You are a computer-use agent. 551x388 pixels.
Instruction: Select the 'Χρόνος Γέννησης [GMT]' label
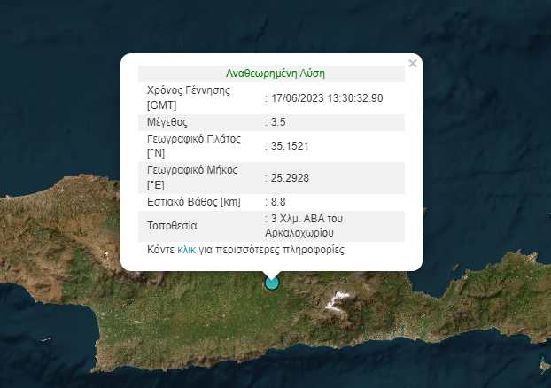tap(189, 97)
